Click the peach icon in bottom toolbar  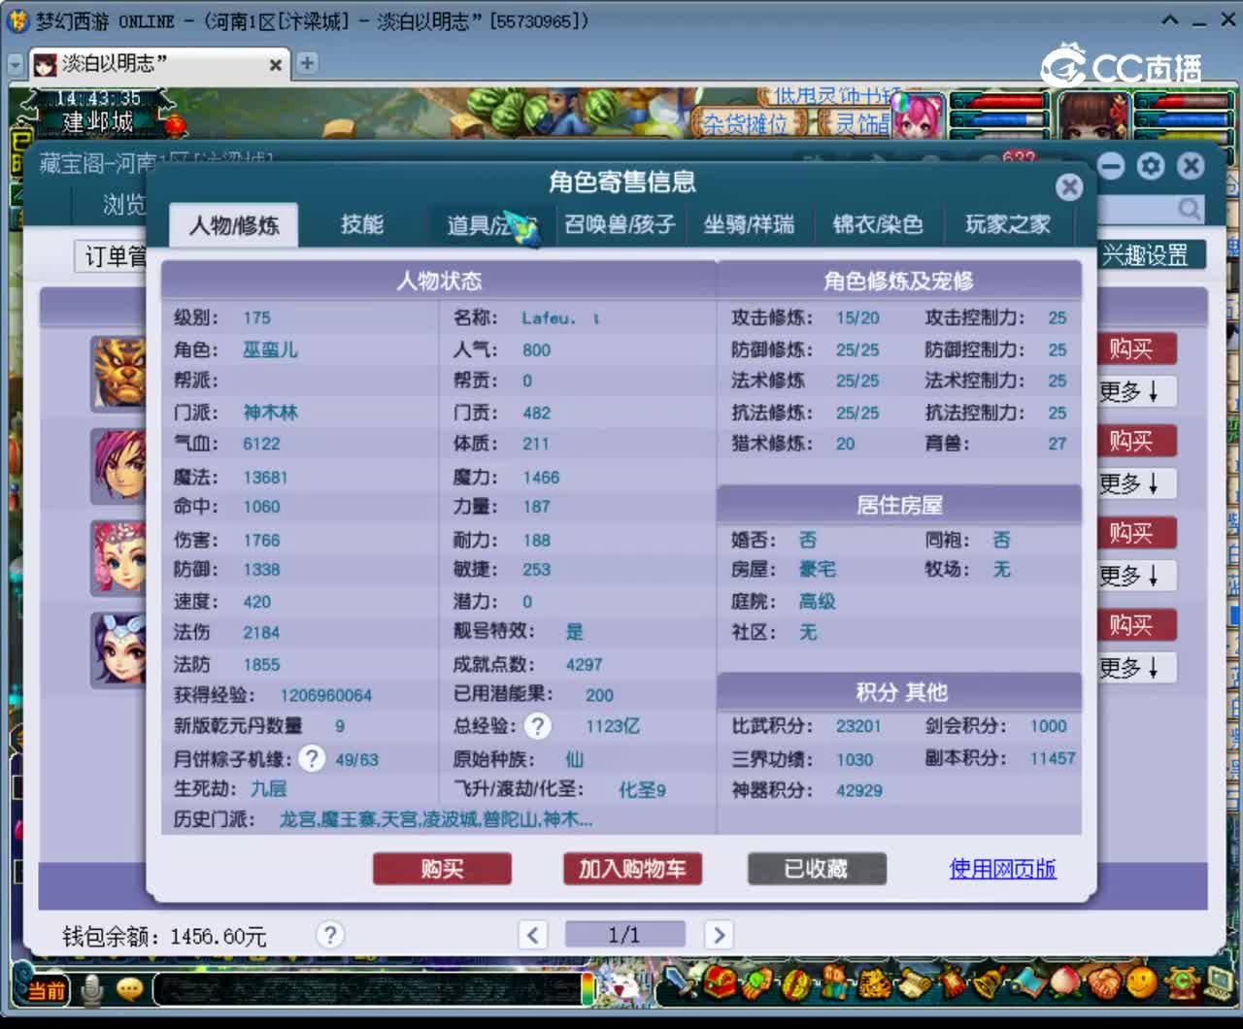[x=1065, y=982]
